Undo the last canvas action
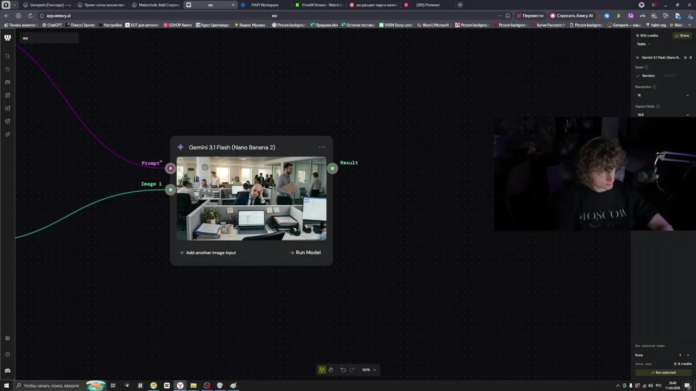696x391 pixels. coord(343,370)
